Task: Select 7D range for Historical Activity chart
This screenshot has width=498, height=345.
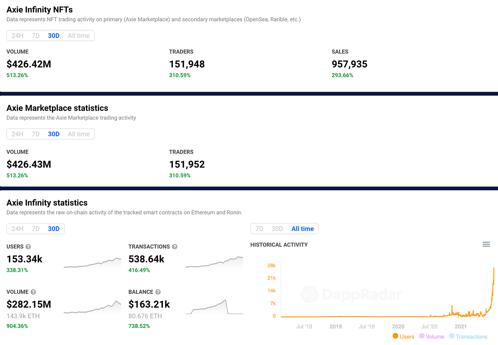Action: [259, 229]
